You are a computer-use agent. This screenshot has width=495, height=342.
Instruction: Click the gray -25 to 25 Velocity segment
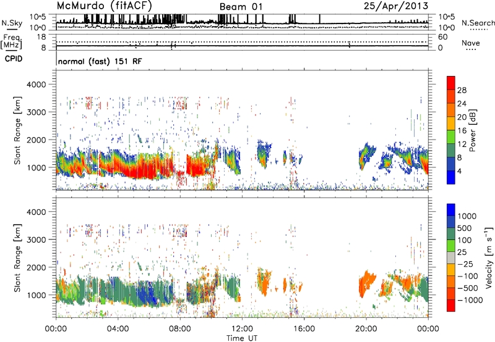tap(451, 257)
